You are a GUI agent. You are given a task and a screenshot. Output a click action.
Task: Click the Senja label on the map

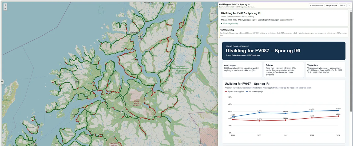pyautogui.click(x=77, y=82)
